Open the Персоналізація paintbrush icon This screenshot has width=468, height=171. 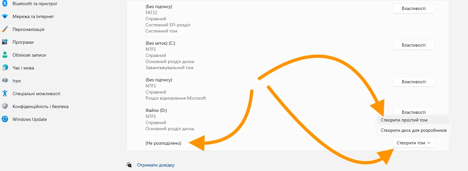[5, 29]
